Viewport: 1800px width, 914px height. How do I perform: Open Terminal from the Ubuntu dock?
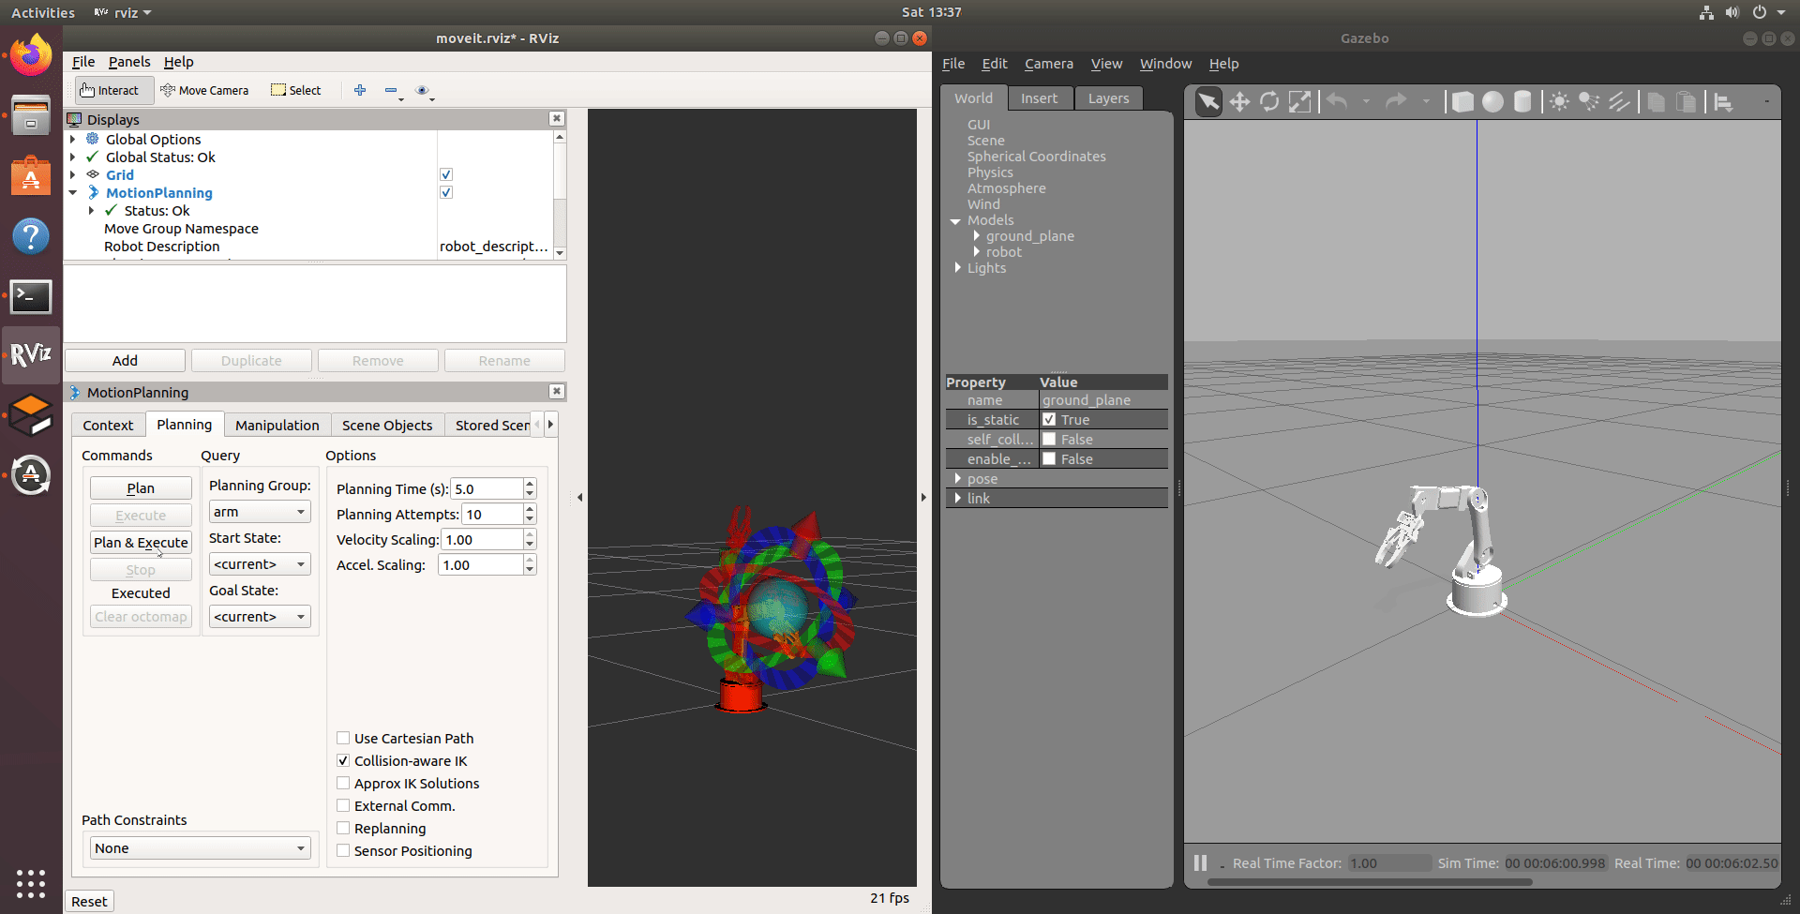31,297
